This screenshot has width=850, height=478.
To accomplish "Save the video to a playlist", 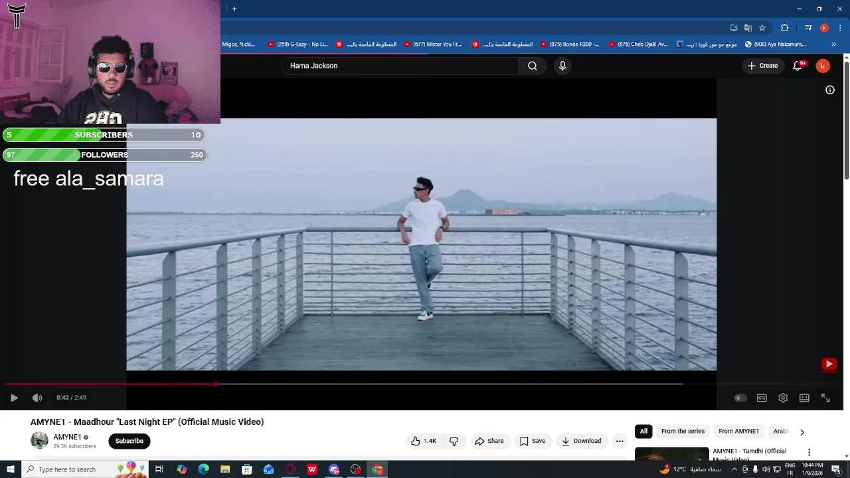I will pyautogui.click(x=533, y=441).
